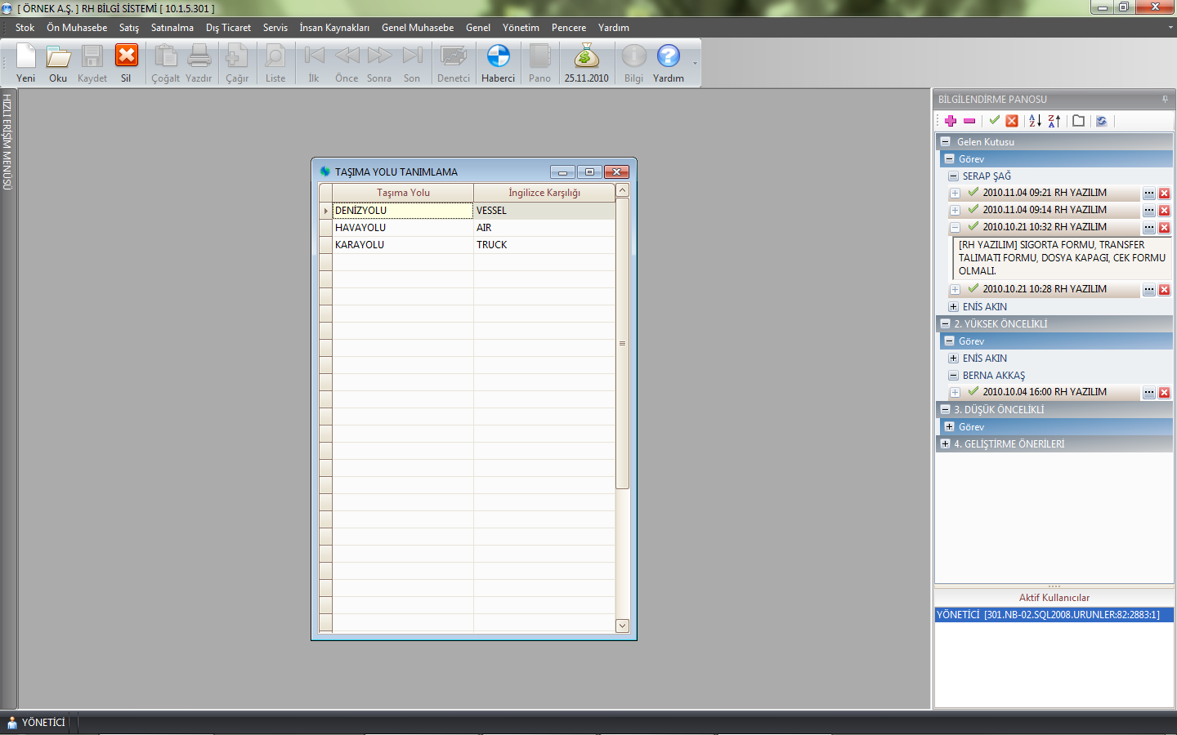Screen dimensions: 1177x735
Task: Click the HAVAYOLU cell in Taşıma Yolu column
Action: point(402,228)
